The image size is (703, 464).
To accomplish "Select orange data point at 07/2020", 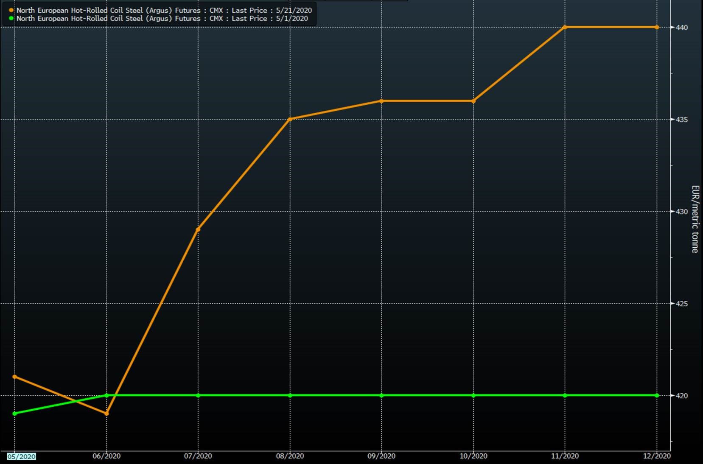I will pyautogui.click(x=198, y=229).
